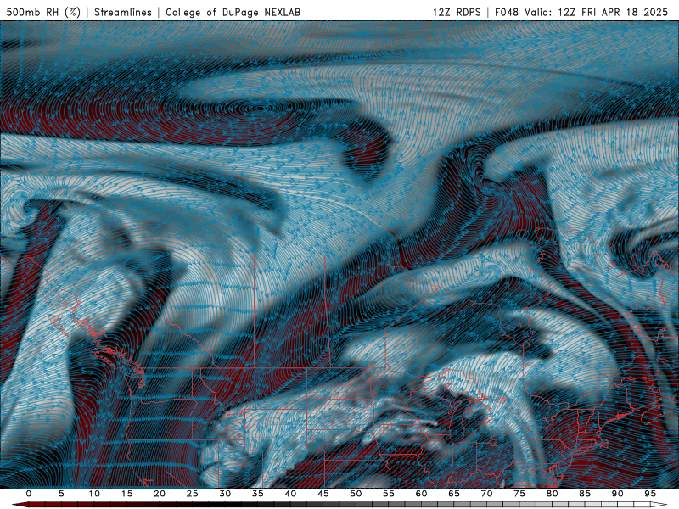Click the color bar value 70
The height and width of the screenshot is (509, 679).
486,494
